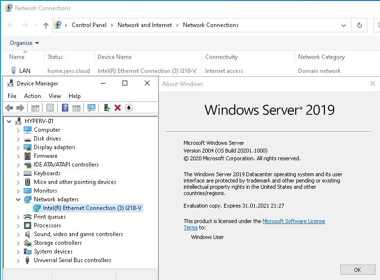
Task: Click the Print queues printer icon
Action: pos(28,217)
